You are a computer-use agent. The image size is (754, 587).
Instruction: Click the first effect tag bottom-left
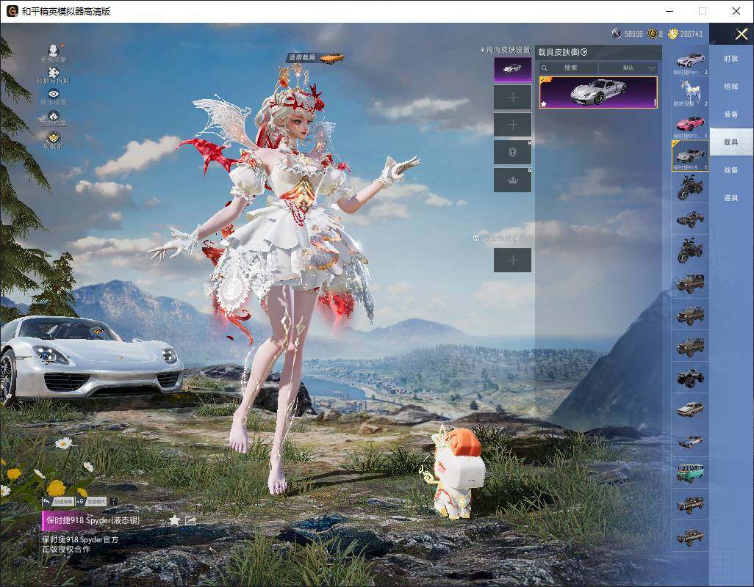point(59,502)
